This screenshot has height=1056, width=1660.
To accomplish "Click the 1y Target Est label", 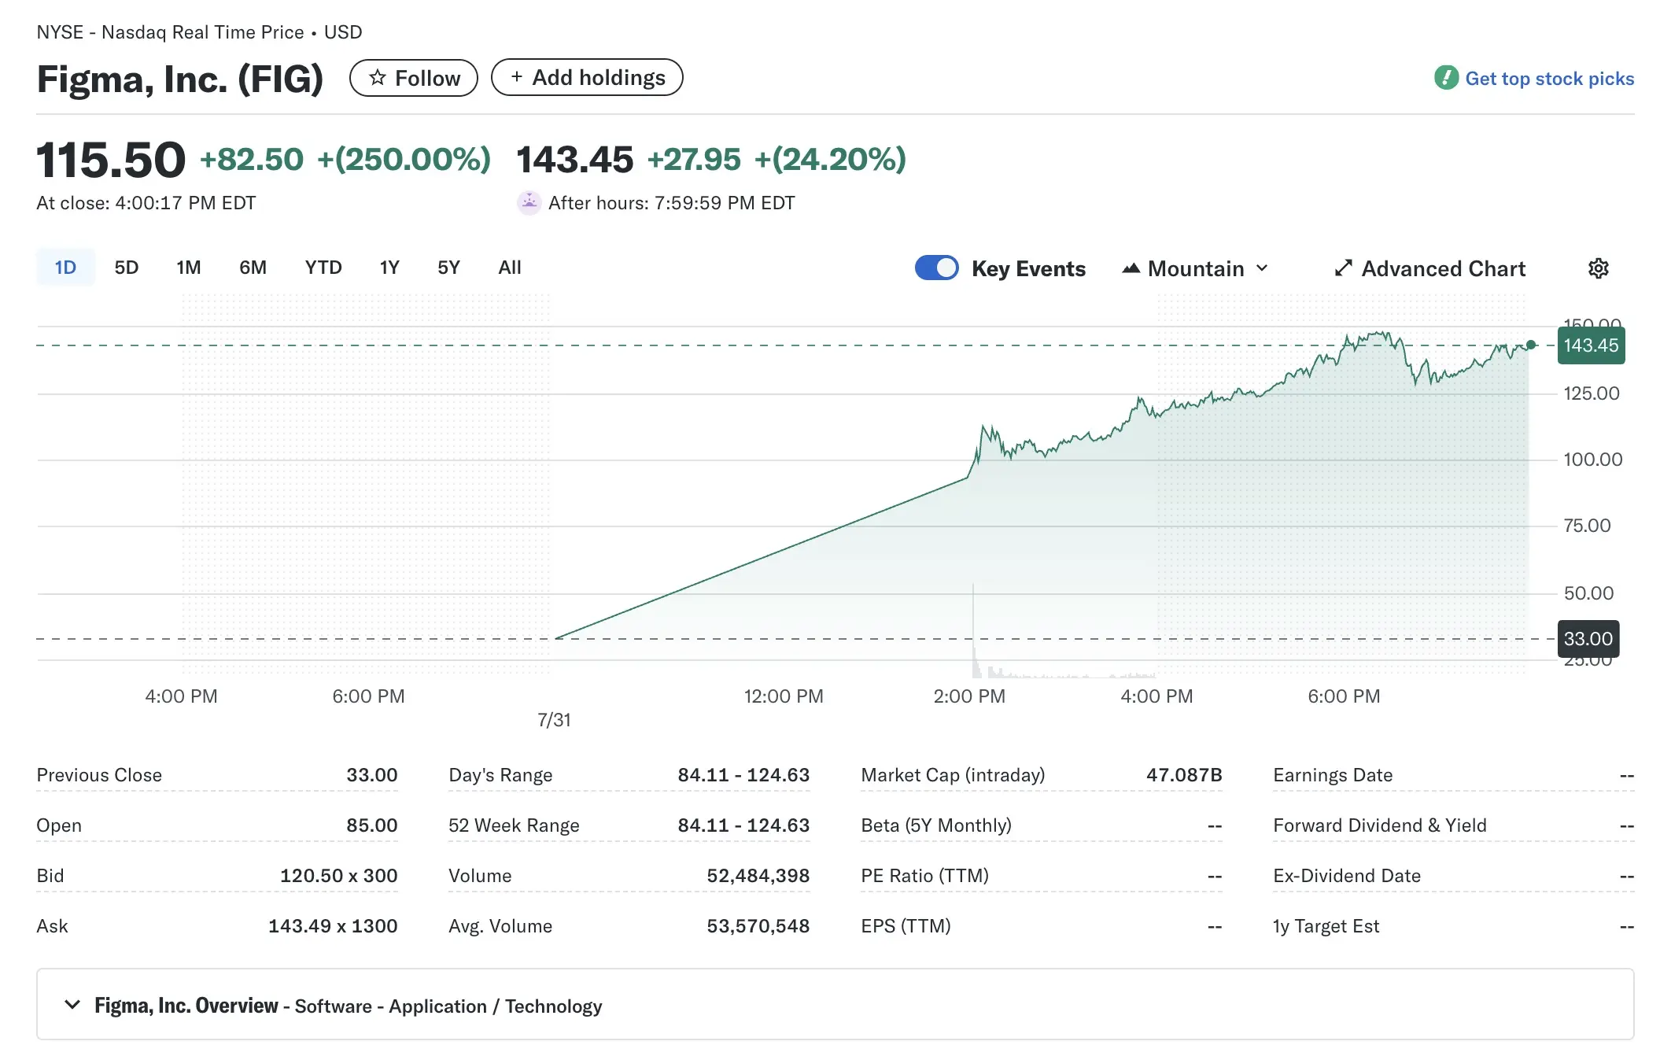I will [1326, 925].
